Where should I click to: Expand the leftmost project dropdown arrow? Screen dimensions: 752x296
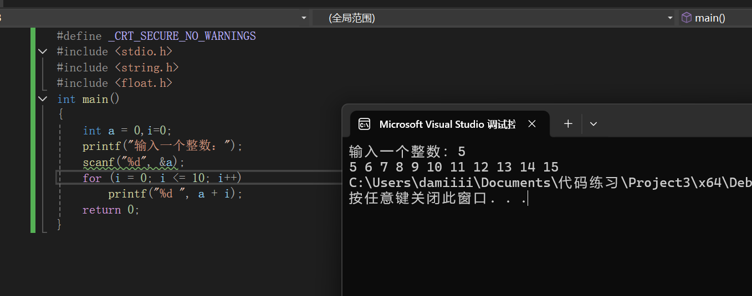coord(303,18)
